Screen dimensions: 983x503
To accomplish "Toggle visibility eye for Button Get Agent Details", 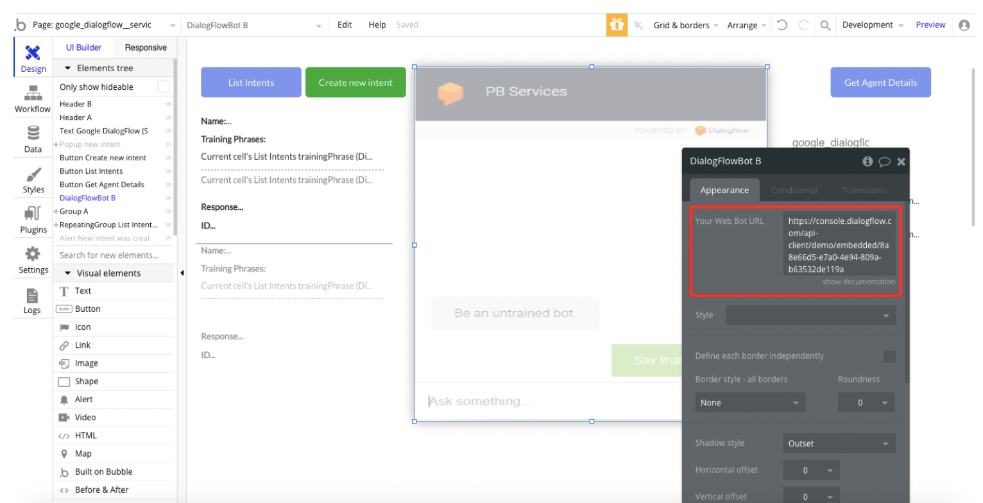I will 168,185.
